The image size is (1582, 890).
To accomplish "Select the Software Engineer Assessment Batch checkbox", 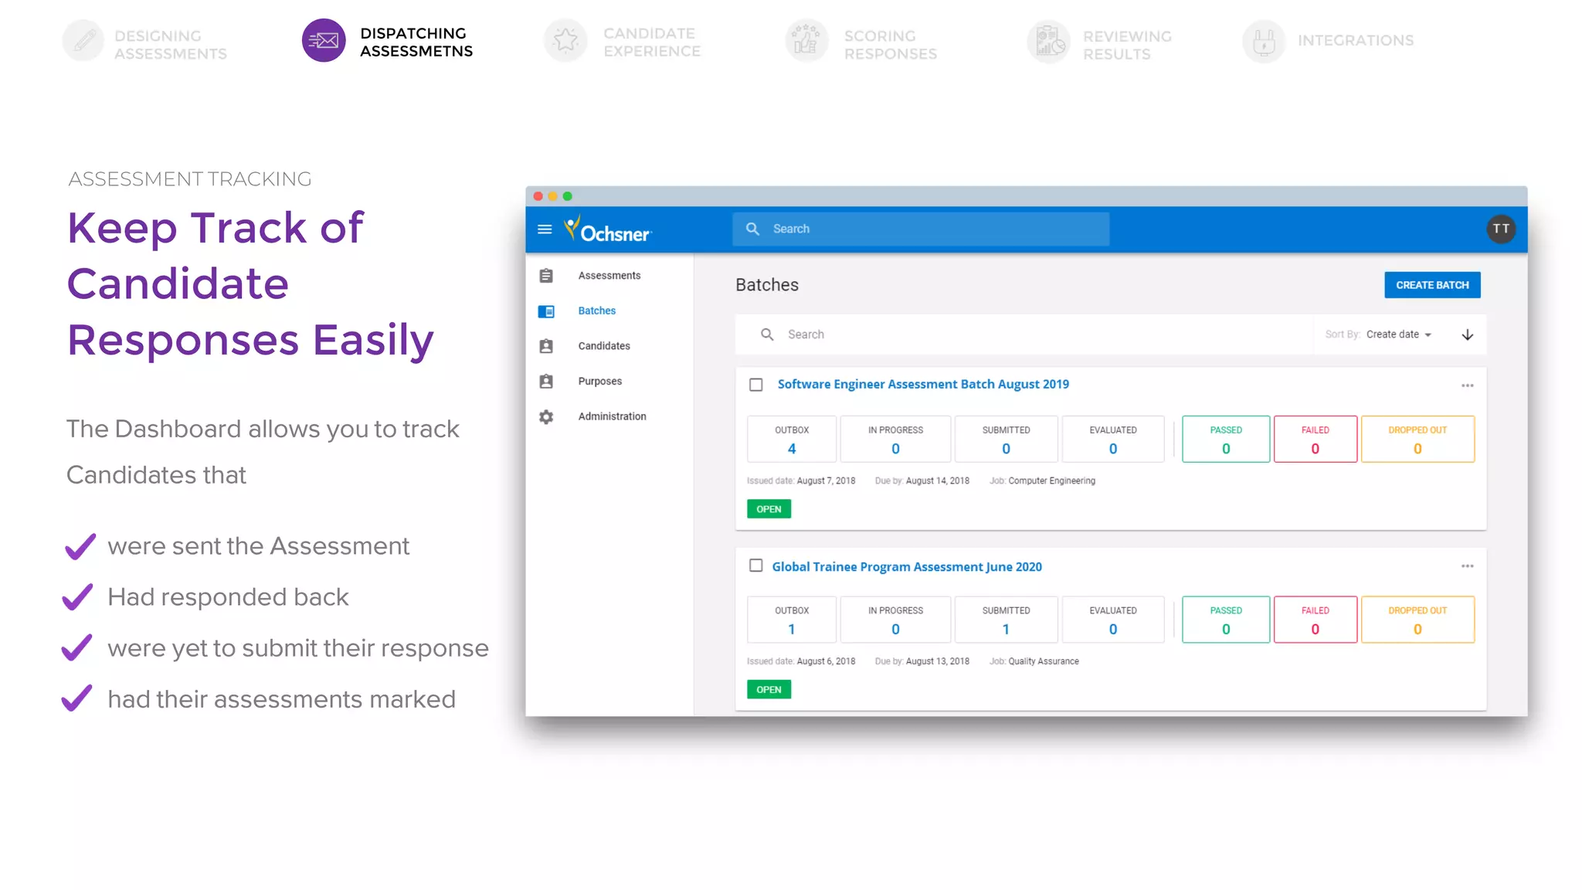I will (756, 385).
